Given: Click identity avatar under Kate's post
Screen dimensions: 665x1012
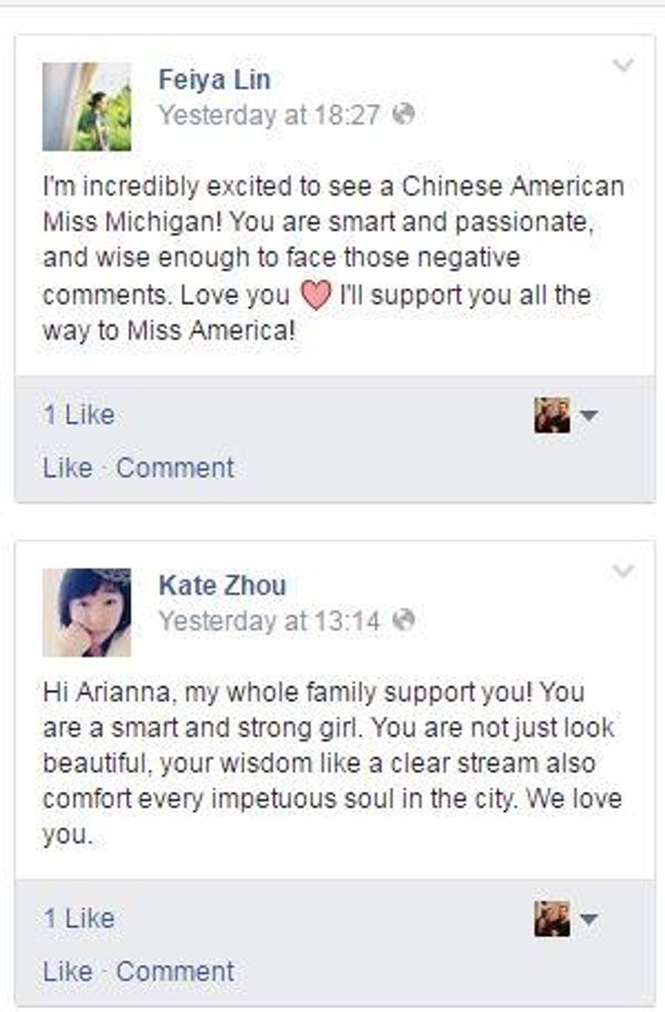Looking at the screenshot, I should tap(552, 919).
